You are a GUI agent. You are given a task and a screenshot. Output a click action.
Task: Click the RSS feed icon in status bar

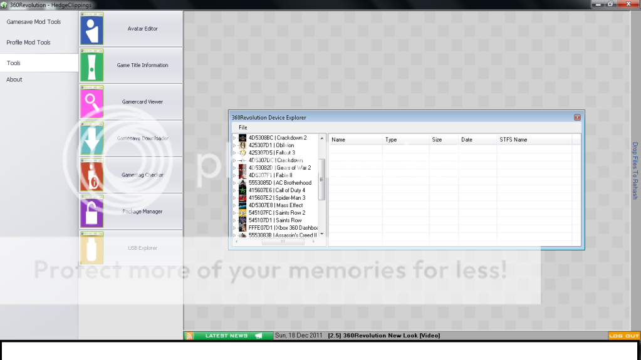click(189, 336)
